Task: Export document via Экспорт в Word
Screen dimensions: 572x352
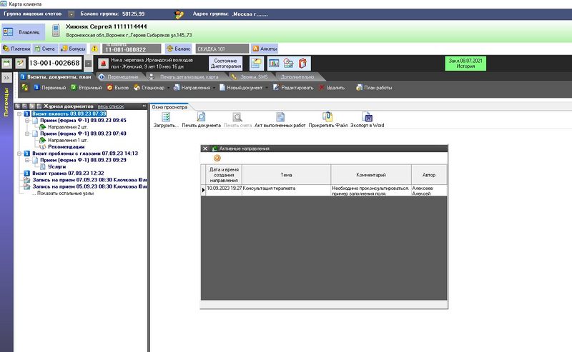Action: point(368,117)
